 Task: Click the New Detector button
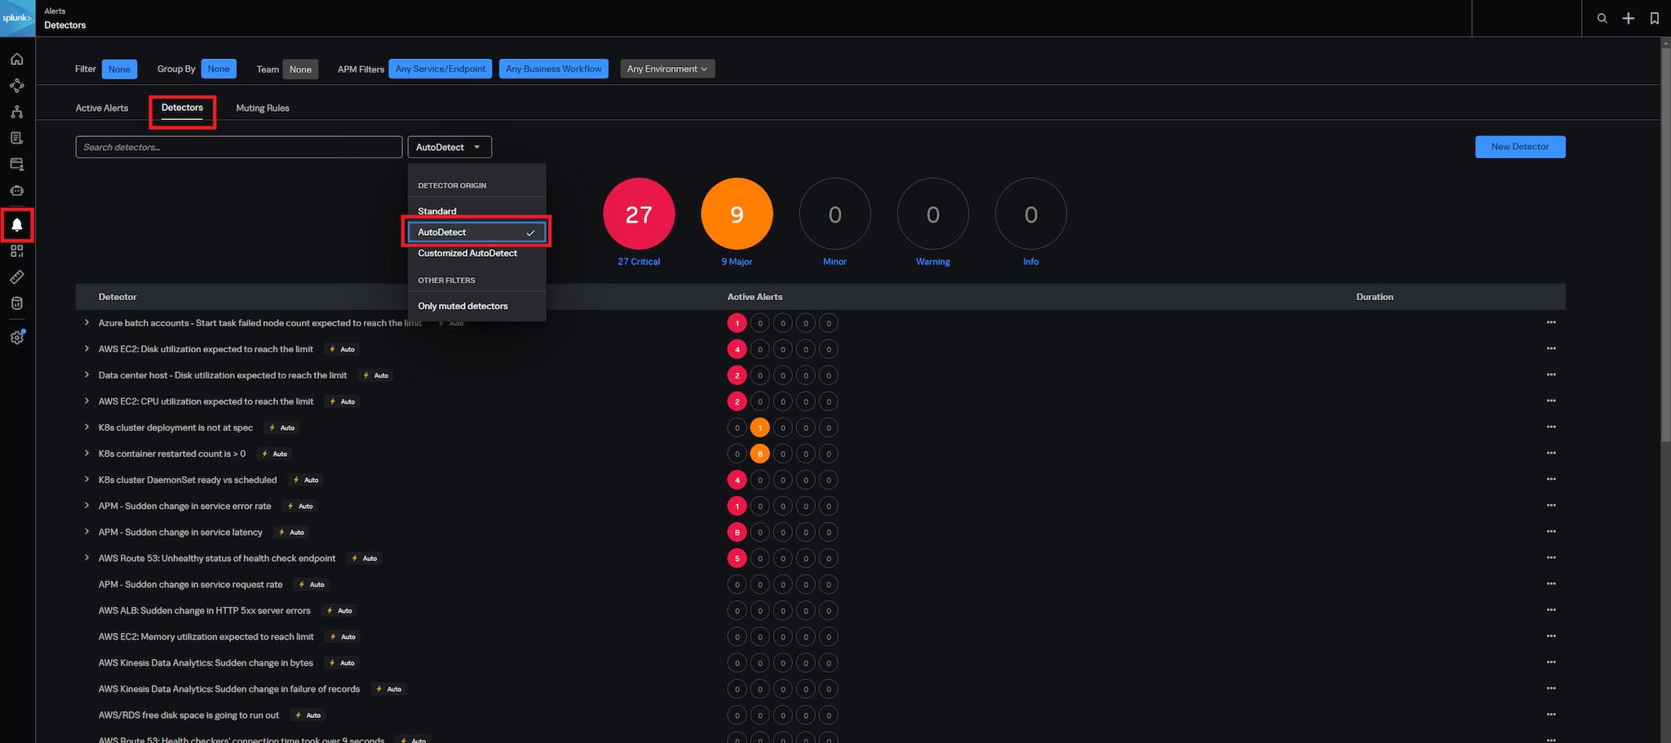tap(1520, 147)
